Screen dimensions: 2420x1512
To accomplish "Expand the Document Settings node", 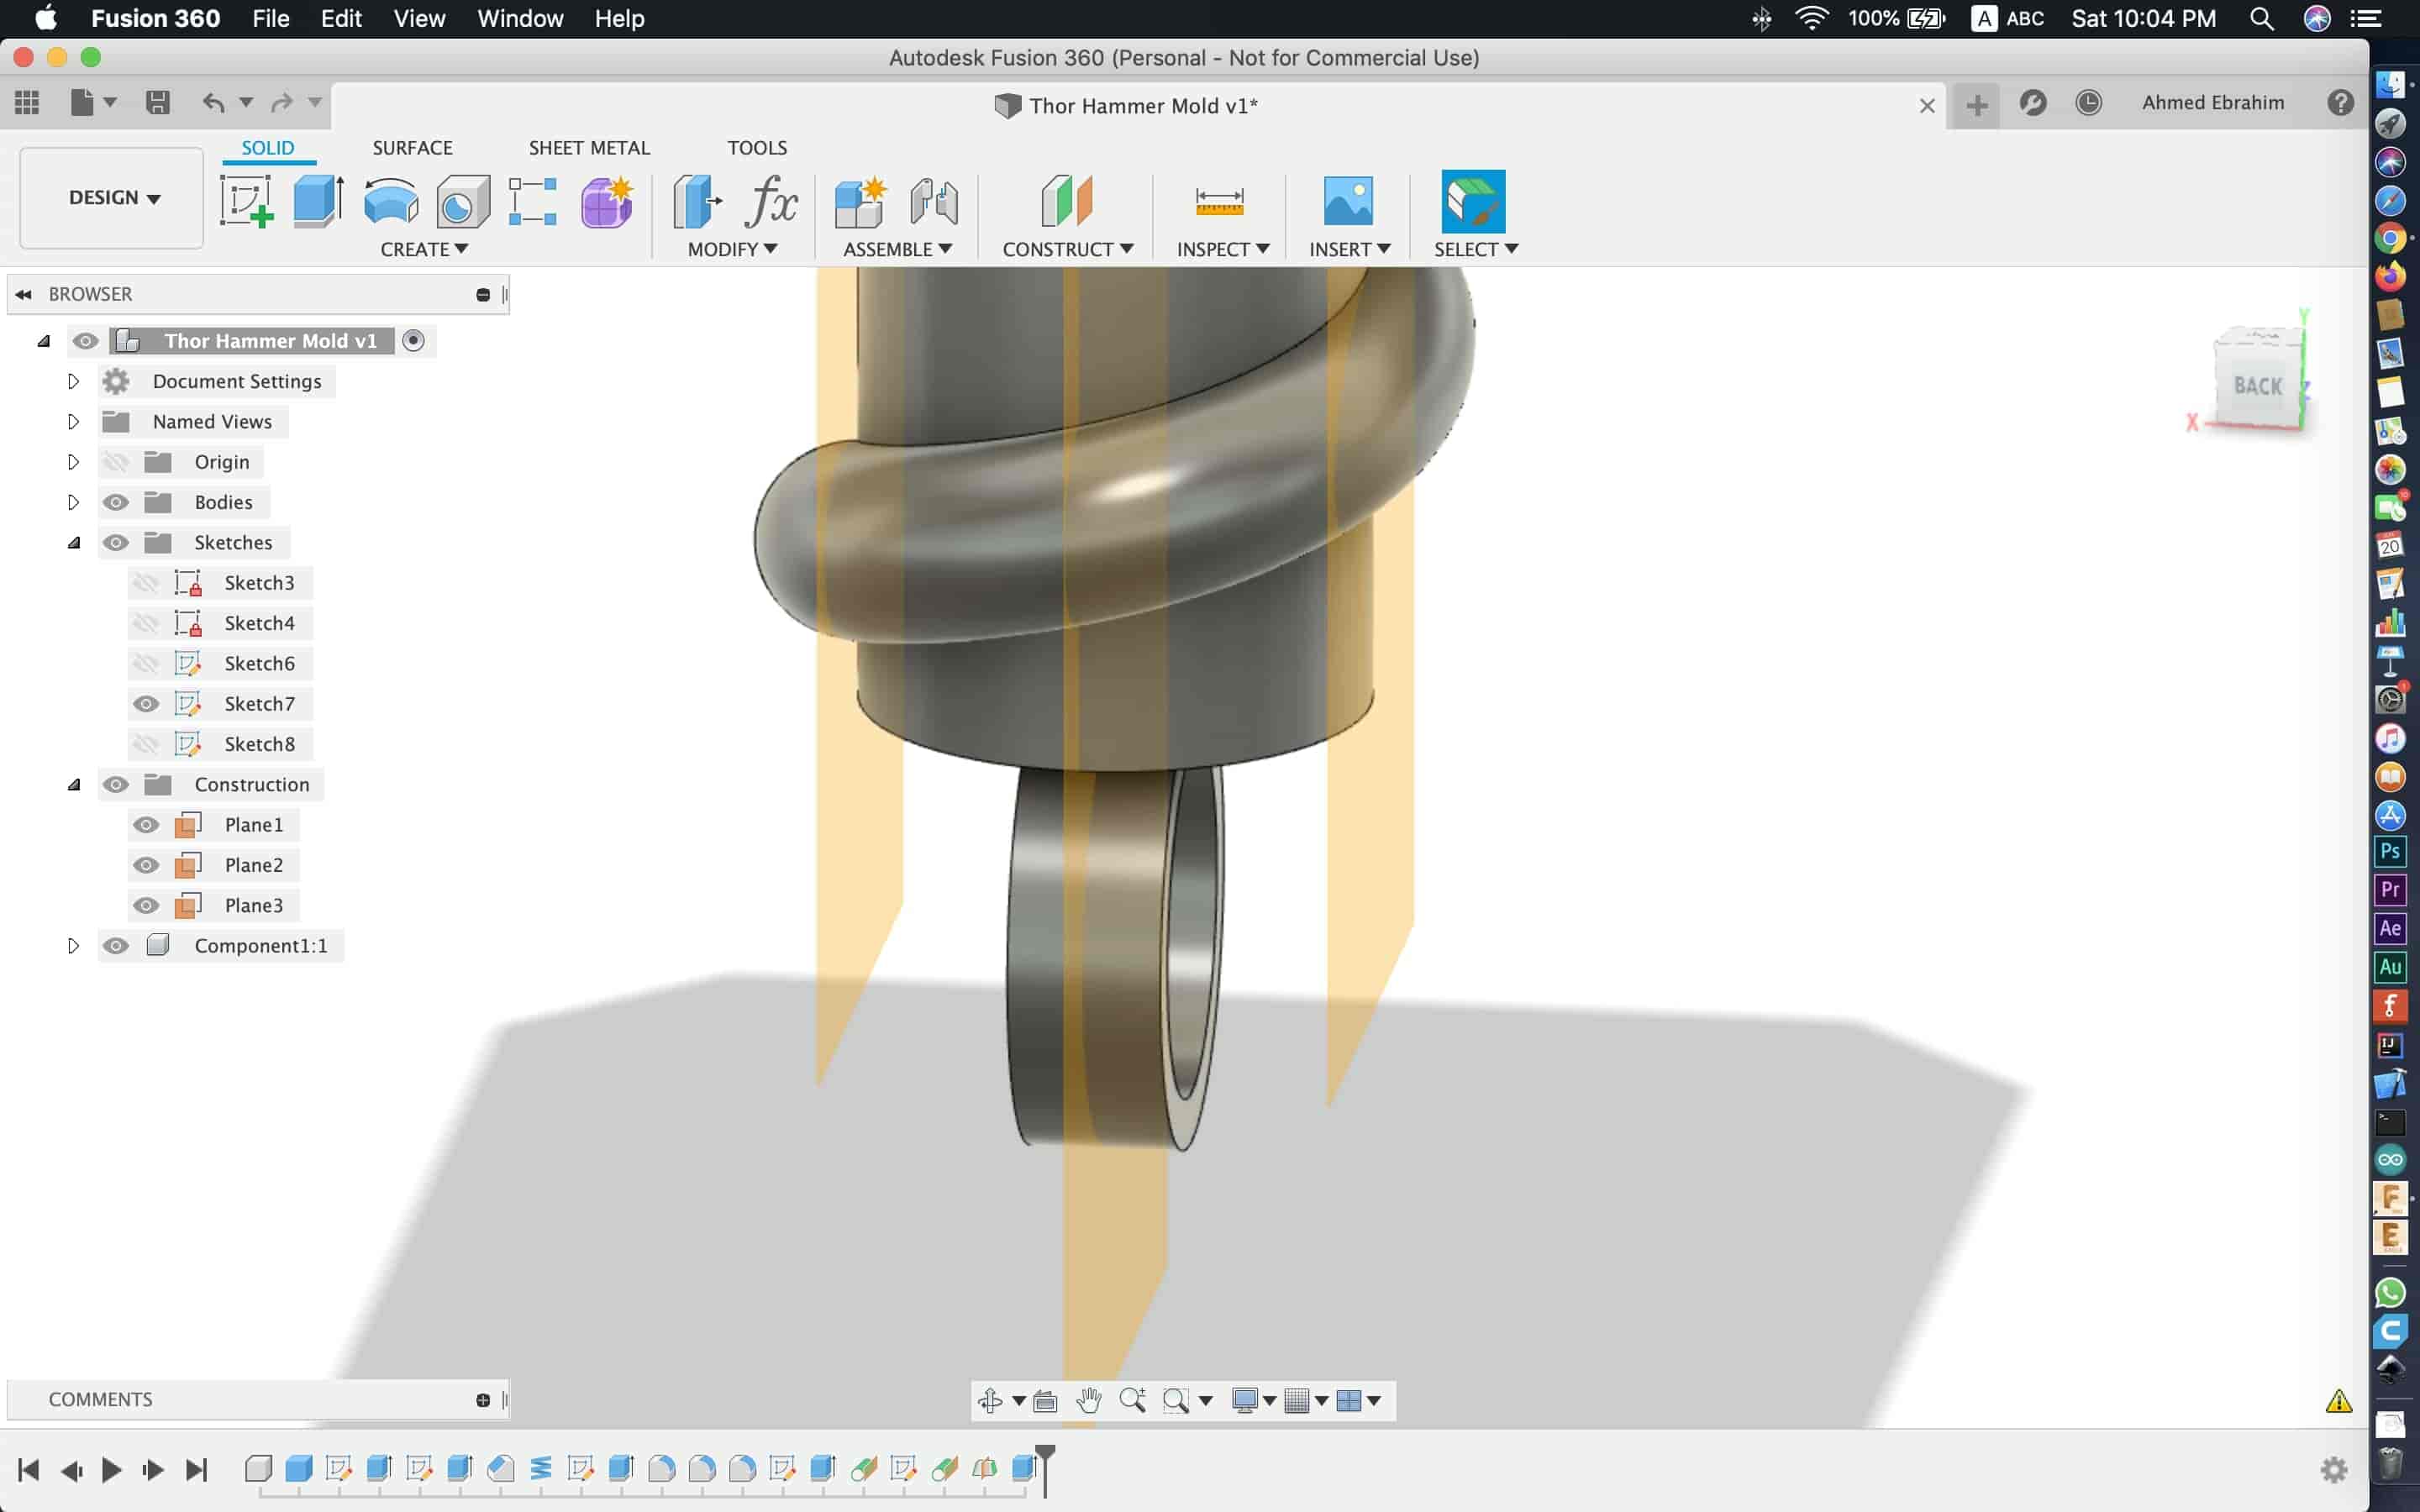I will pos(73,381).
